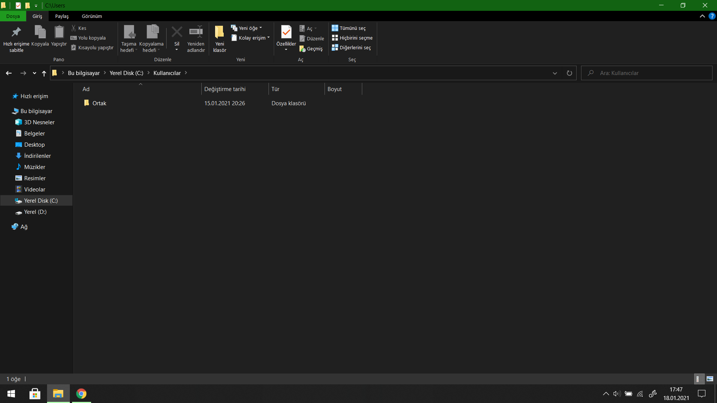Image resolution: width=717 pixels, height=403 pixels.
Task: Click the Özellikler checkmark icon
Action: pyautogui.click(x=286, y=32)
